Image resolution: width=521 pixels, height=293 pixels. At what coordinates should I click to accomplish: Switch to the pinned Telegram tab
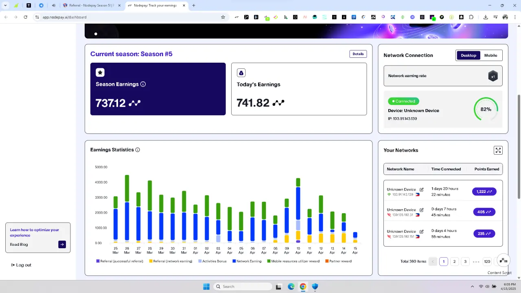[41, 5]
